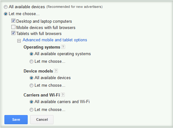Click the Desktop and laptop computers label
173x128 pixels.
[44, 21]
